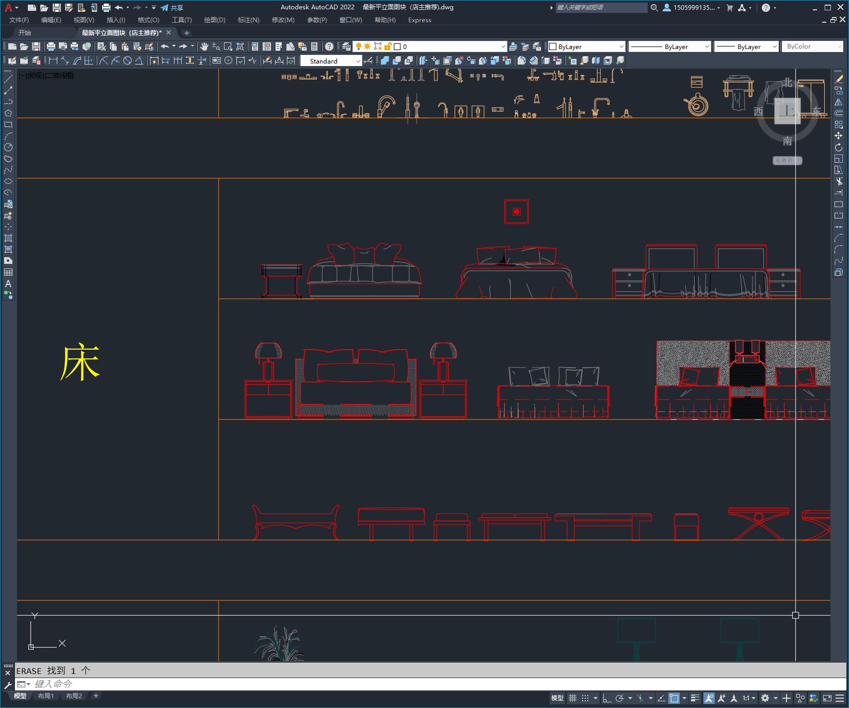Click the 模型 model space button
The width and height of the screenshot is (849, 708).
[557, 698]
